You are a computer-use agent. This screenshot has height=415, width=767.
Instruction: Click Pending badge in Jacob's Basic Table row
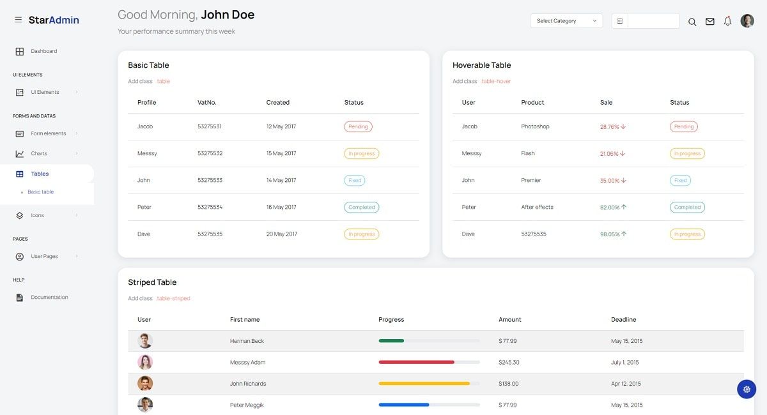[x=358, y=126]
